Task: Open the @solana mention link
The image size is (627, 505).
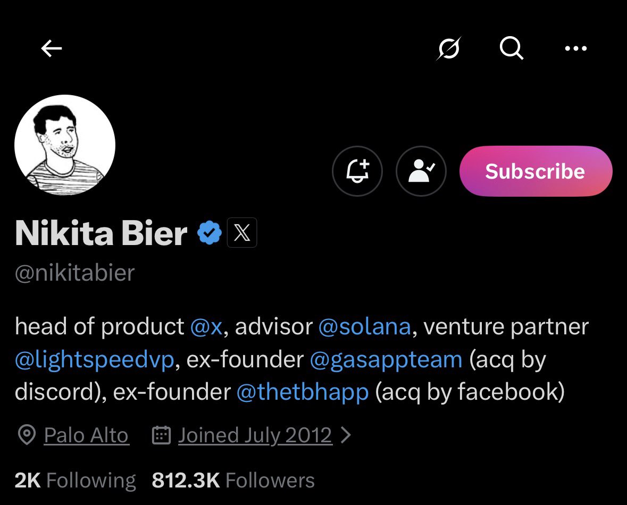Action: 364,326
